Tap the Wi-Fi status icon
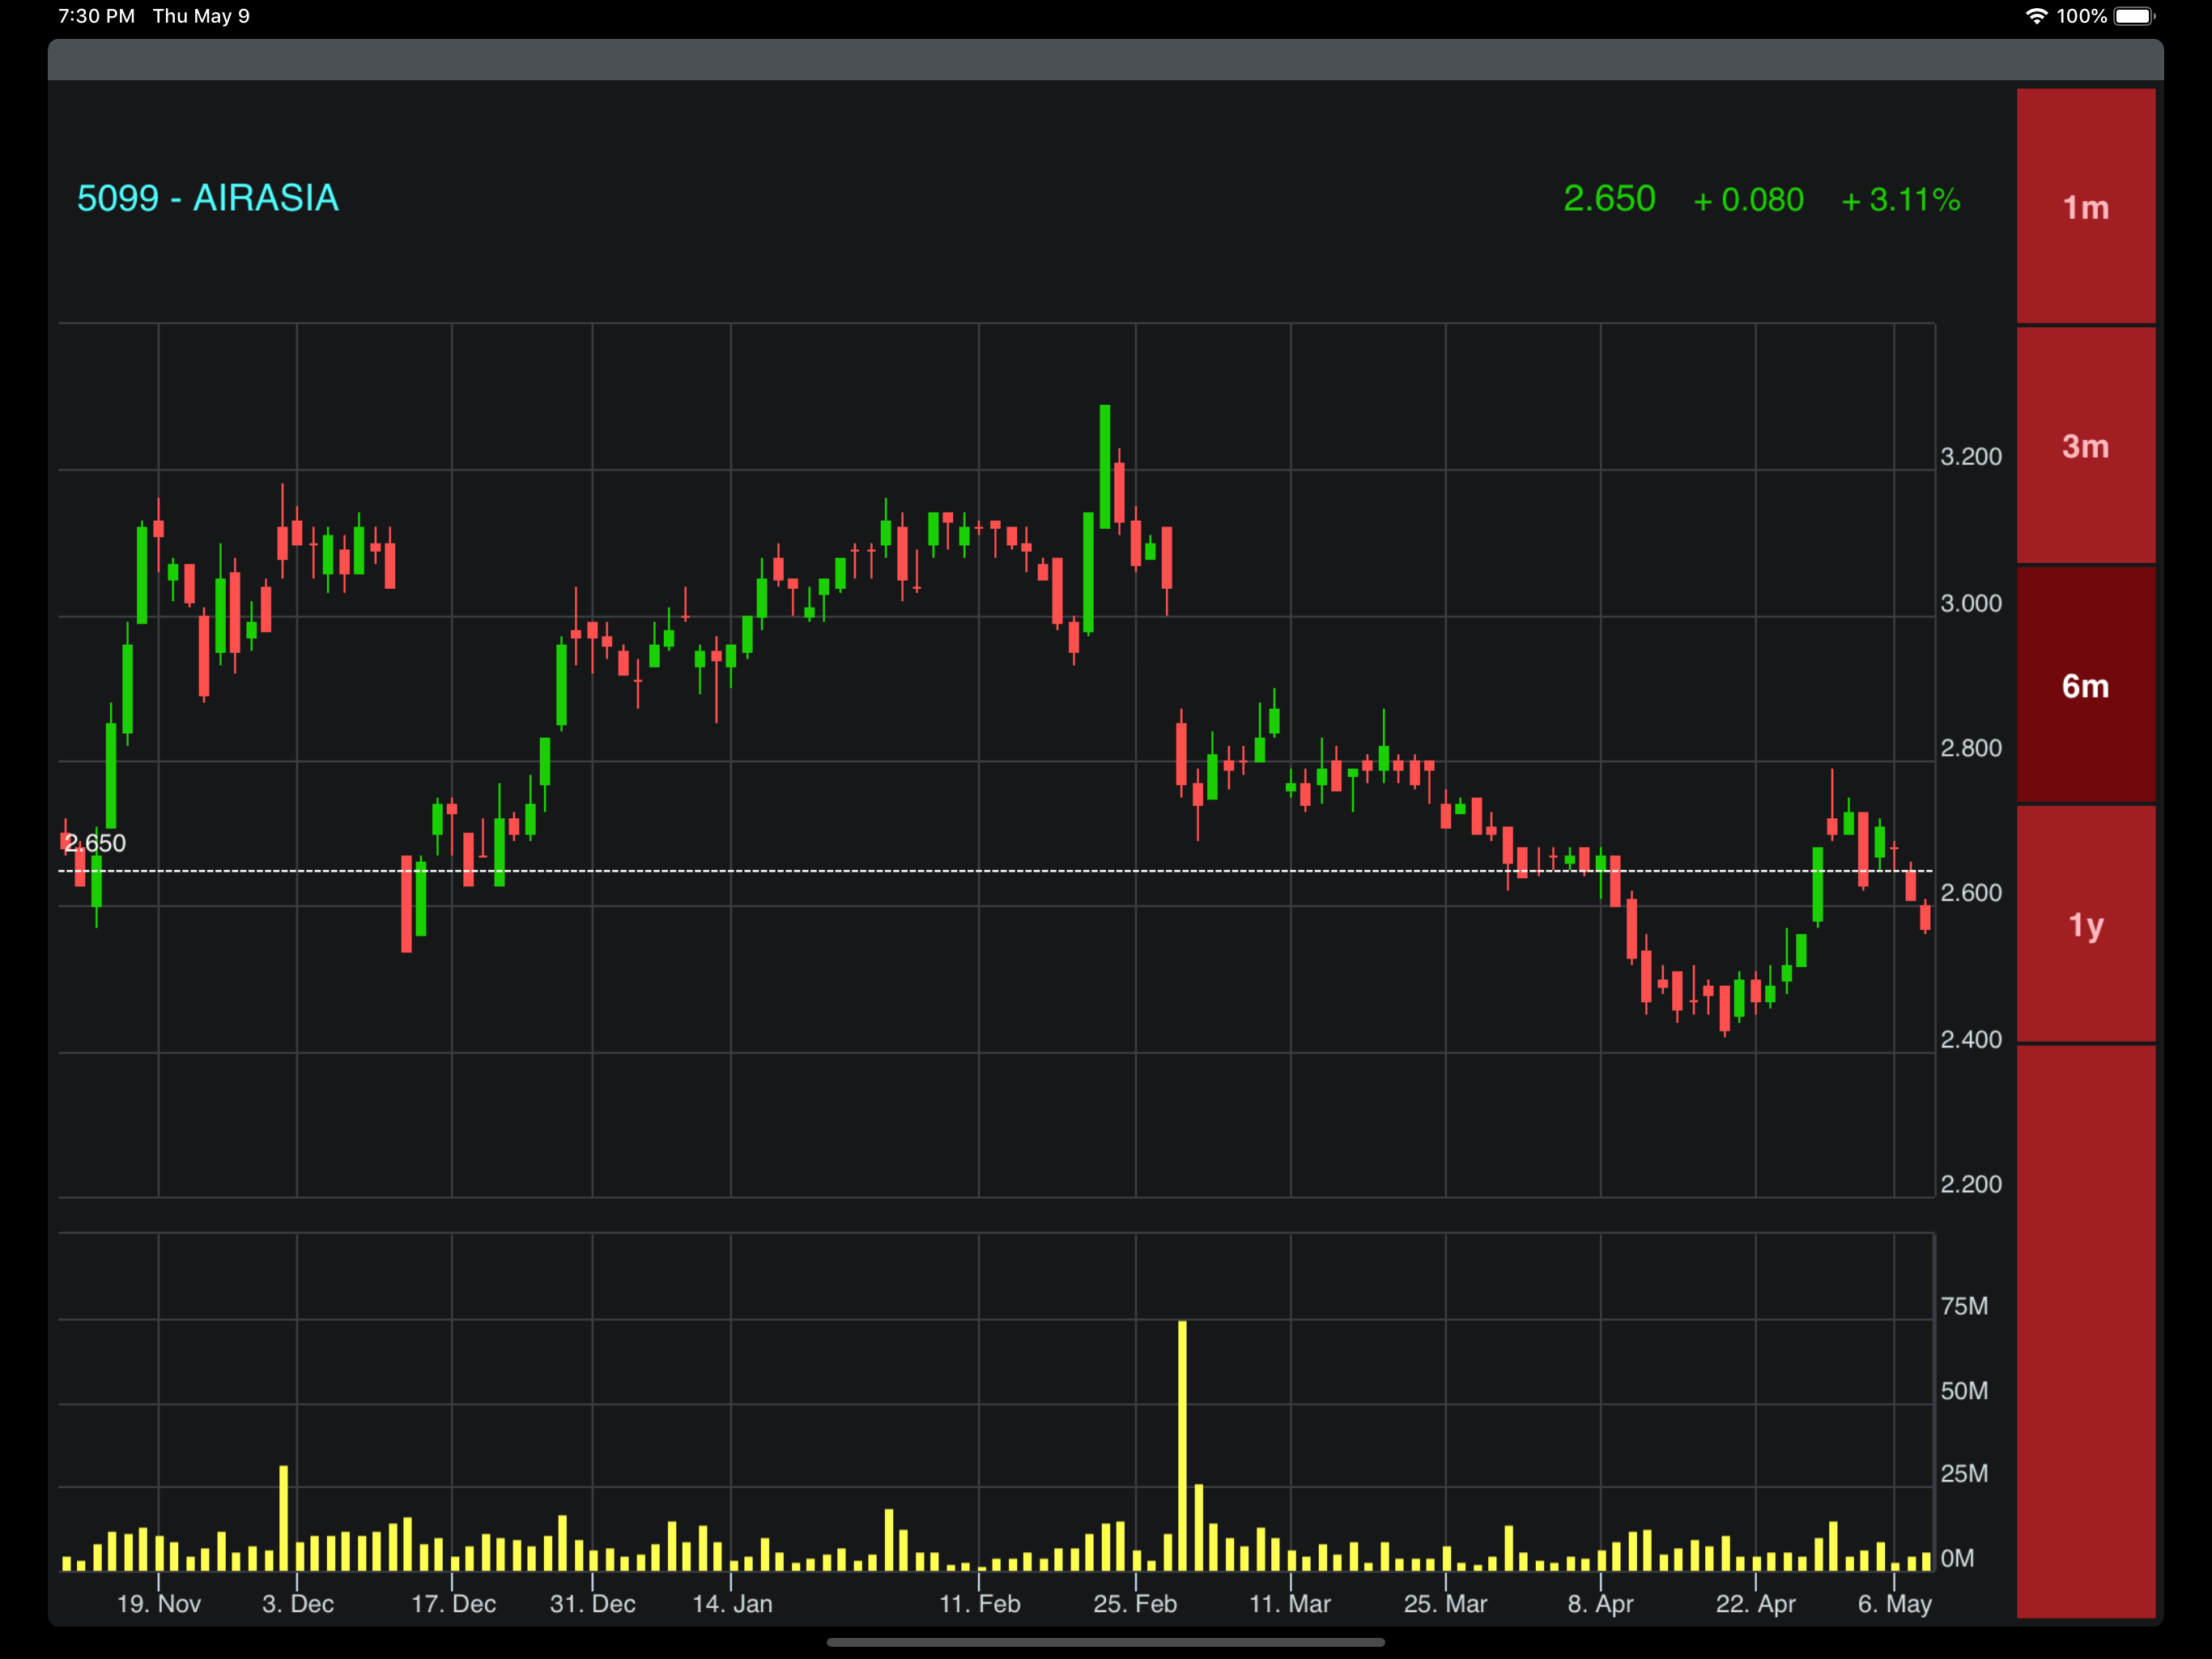 coord(2036,16)
